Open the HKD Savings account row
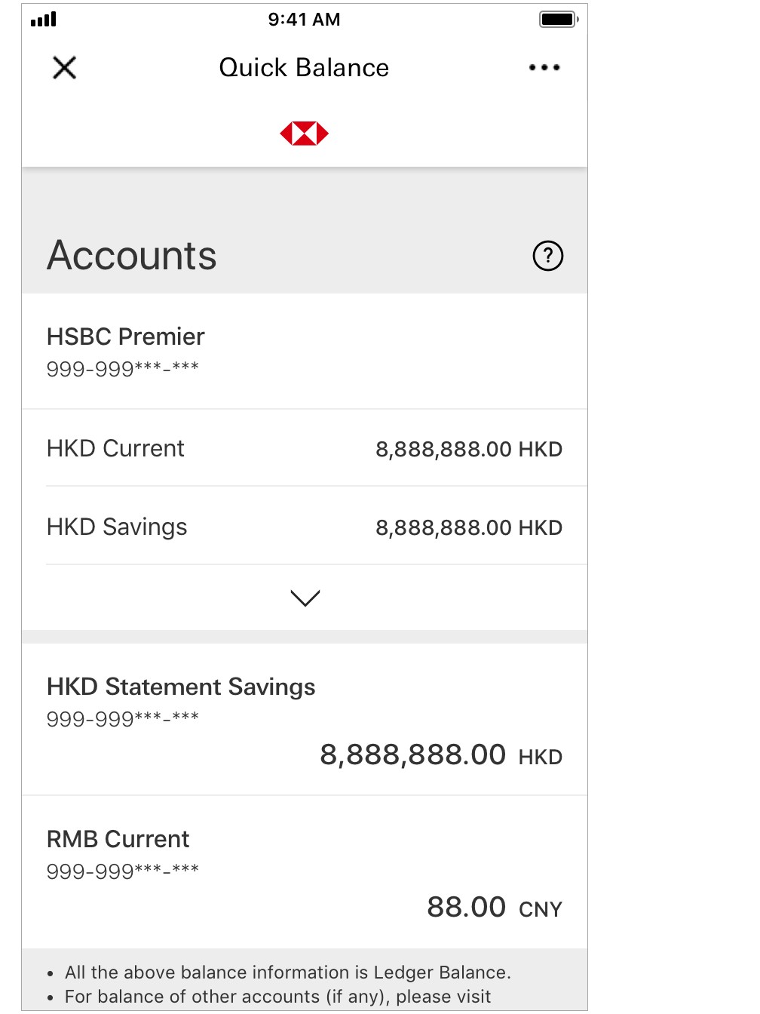Image resolution: width=760 pixels, height=1014 pixels. pyautogui.click(x=305, y=527)
